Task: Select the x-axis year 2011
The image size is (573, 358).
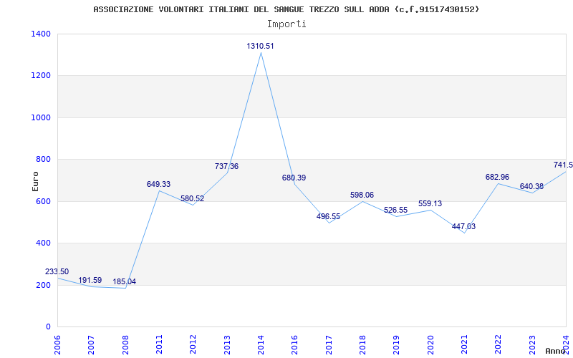Action: coord(159,344)
